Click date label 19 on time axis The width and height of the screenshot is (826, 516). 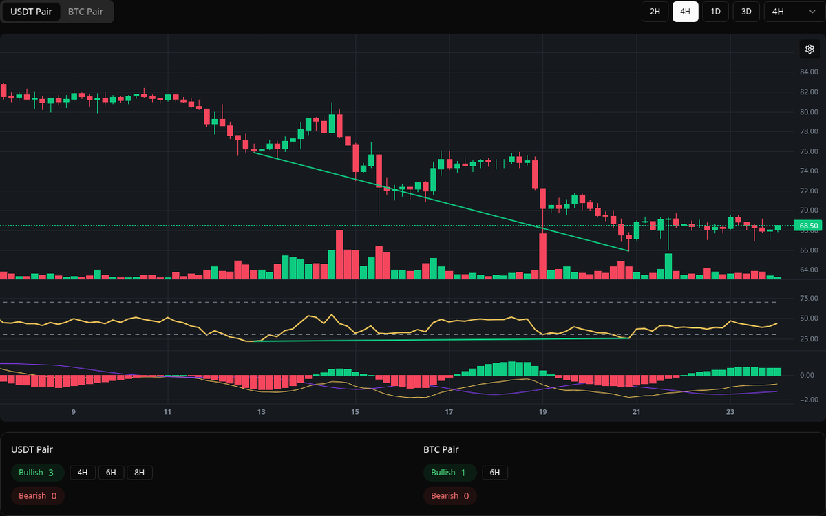point(542,412)
